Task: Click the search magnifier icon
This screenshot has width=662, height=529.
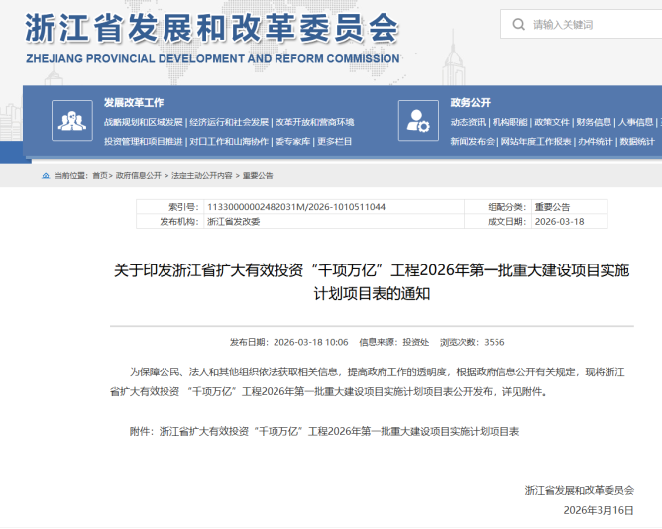Action: point(517,24)
